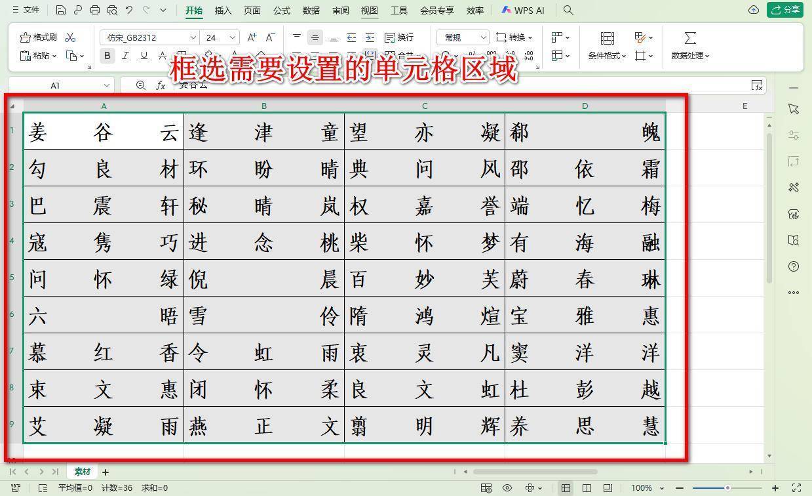Viewport: 812px width, 496px height.
Task: Toggle bold formatting with the B button
Action: (107, 56)
